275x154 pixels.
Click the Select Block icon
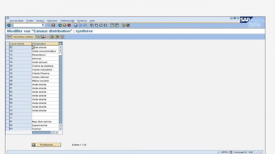(x=58, y=37)
